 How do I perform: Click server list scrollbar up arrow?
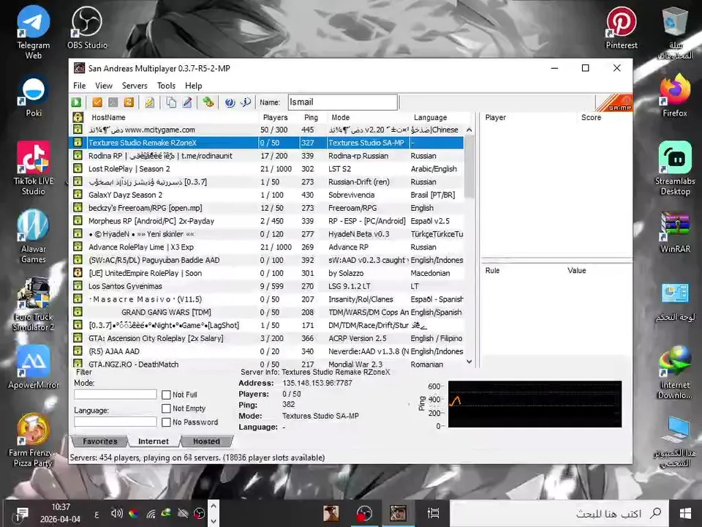(x=469, y=130)
